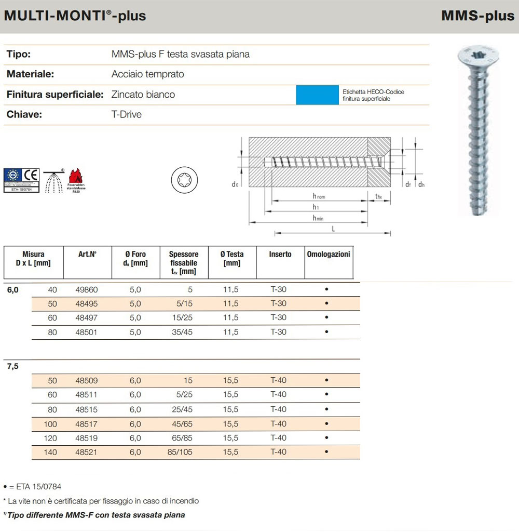The width and height of the screenshot is (519, 532).
Task: Click the value "Zincato bianco"
Action: point(143,95)
